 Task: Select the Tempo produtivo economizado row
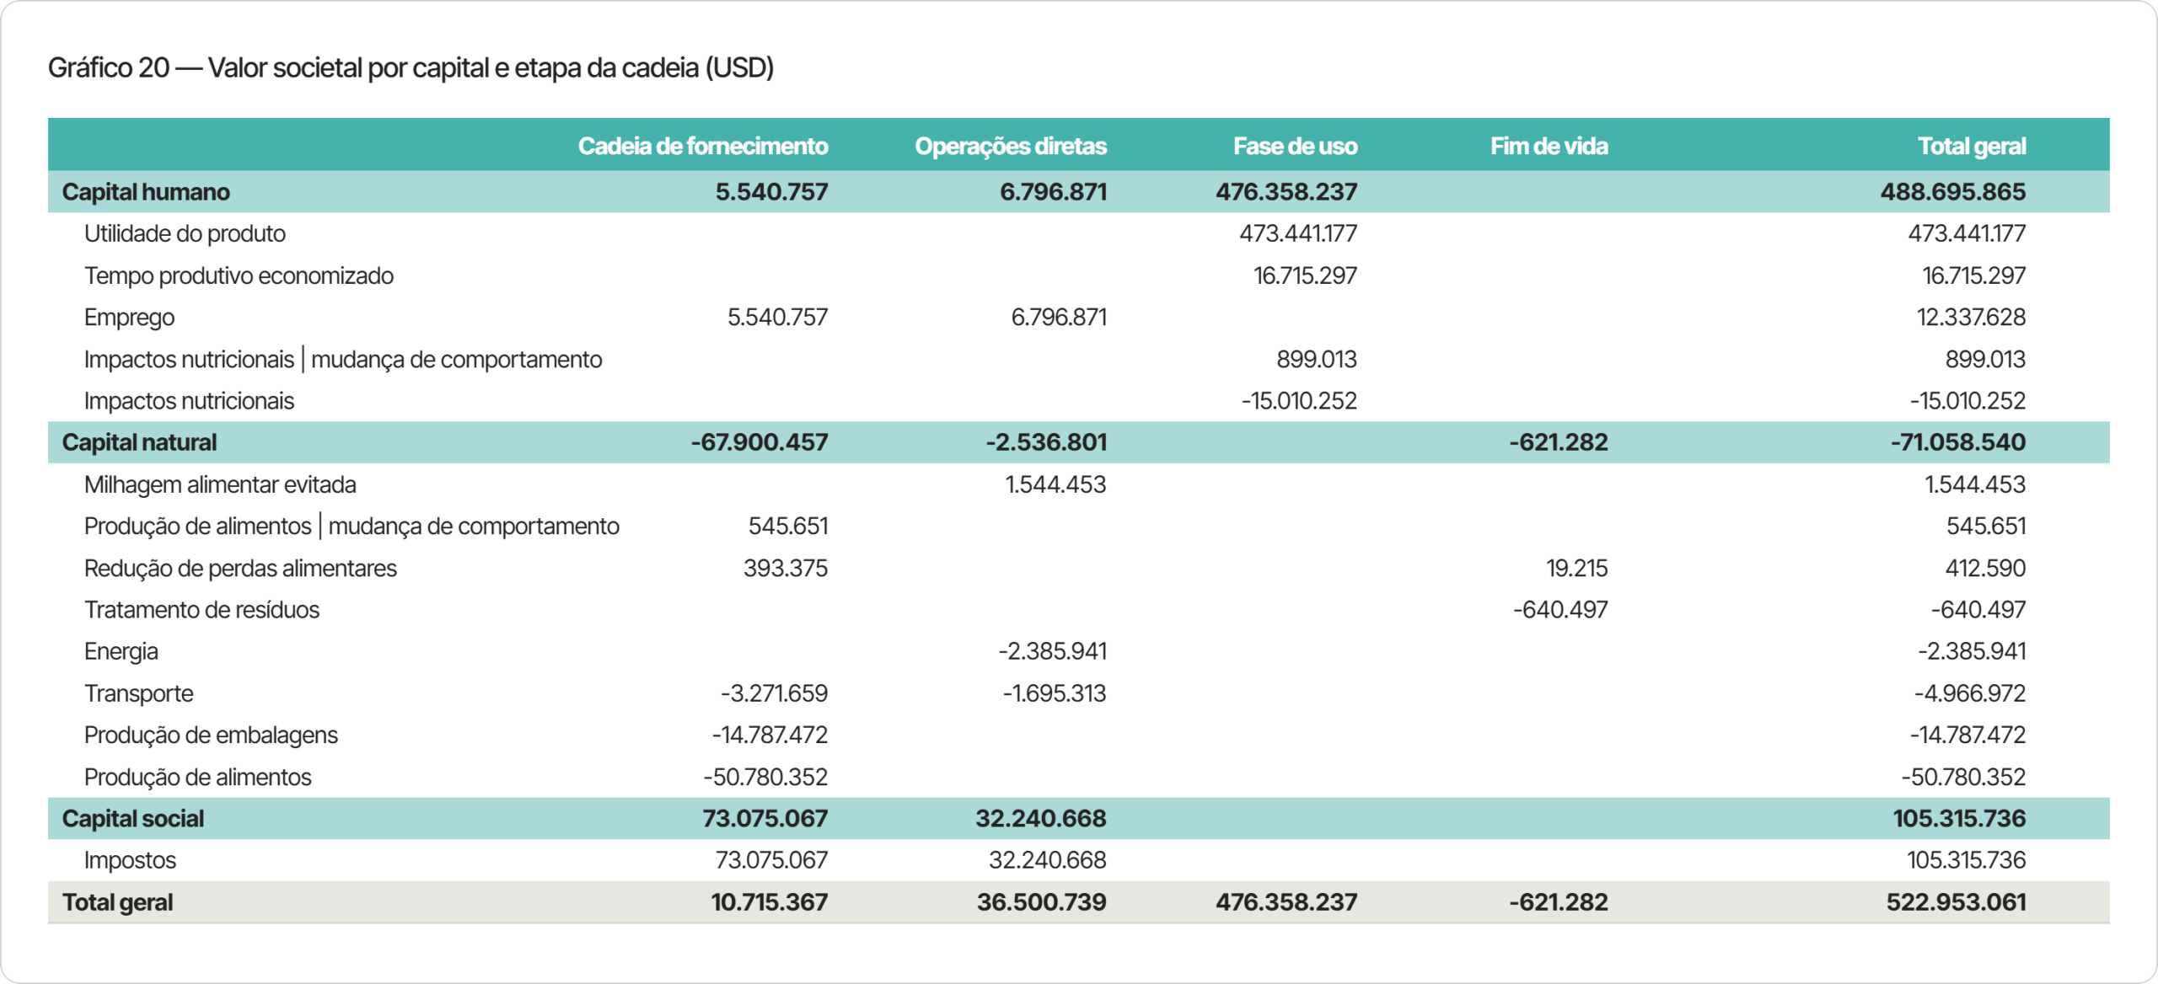[x=1079, y=275]
